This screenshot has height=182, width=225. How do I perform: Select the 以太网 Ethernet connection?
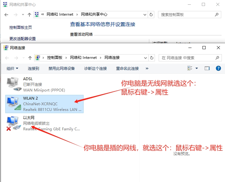tap(13, 123)
